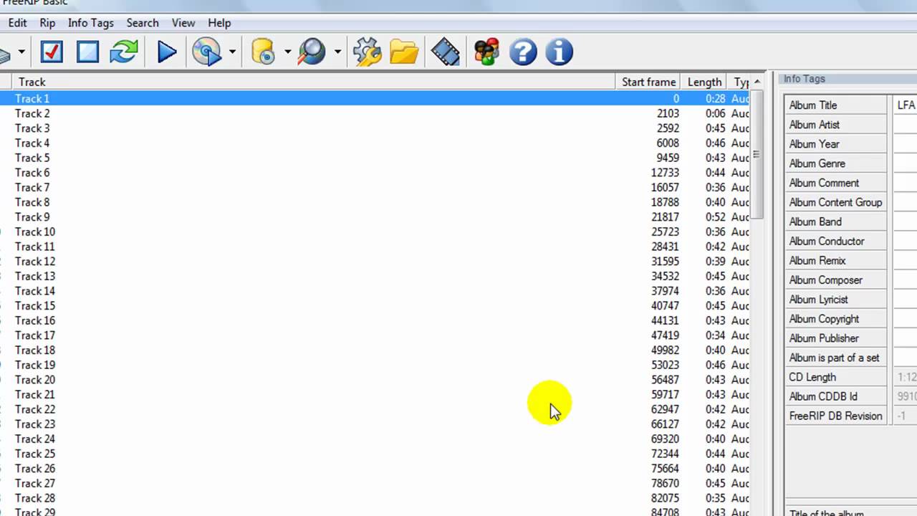Select the Track 24 row
The height and width of the screenshot is (516, 917).
coord(375,439)
